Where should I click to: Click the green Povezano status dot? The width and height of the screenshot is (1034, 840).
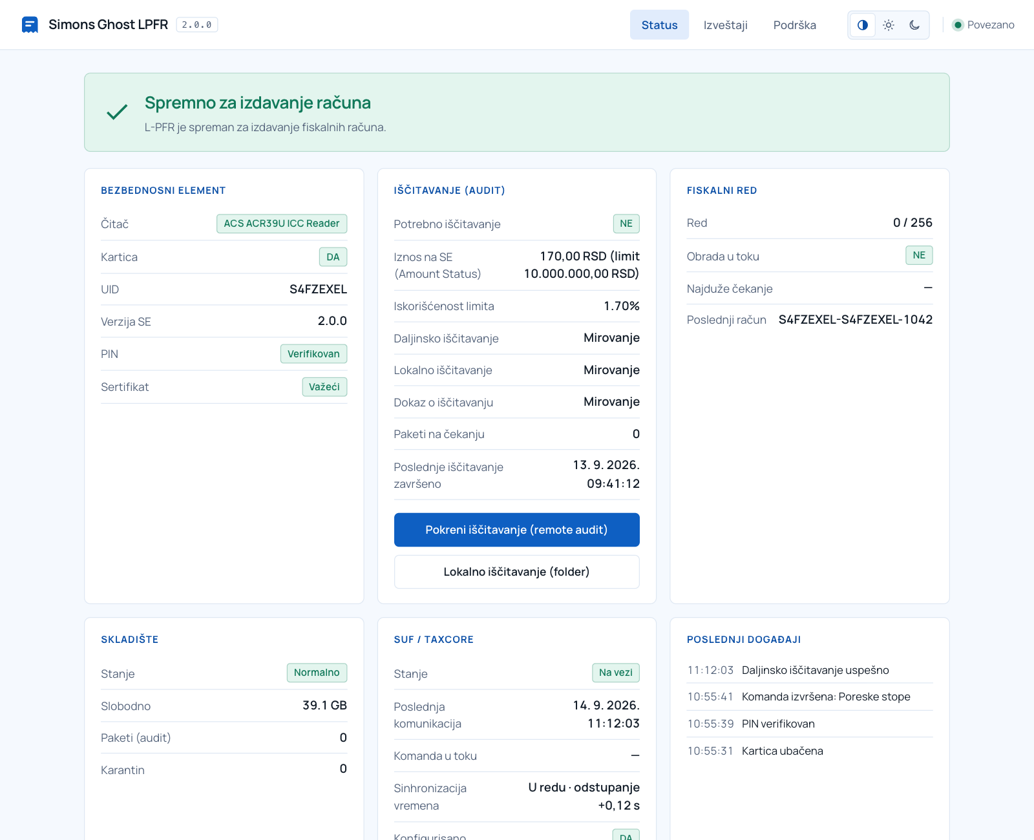[x=958, y=25]
